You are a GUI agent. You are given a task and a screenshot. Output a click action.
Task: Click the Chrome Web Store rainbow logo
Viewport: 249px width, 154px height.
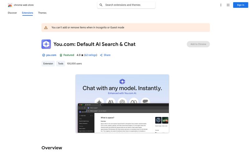[x=10, y=5]
